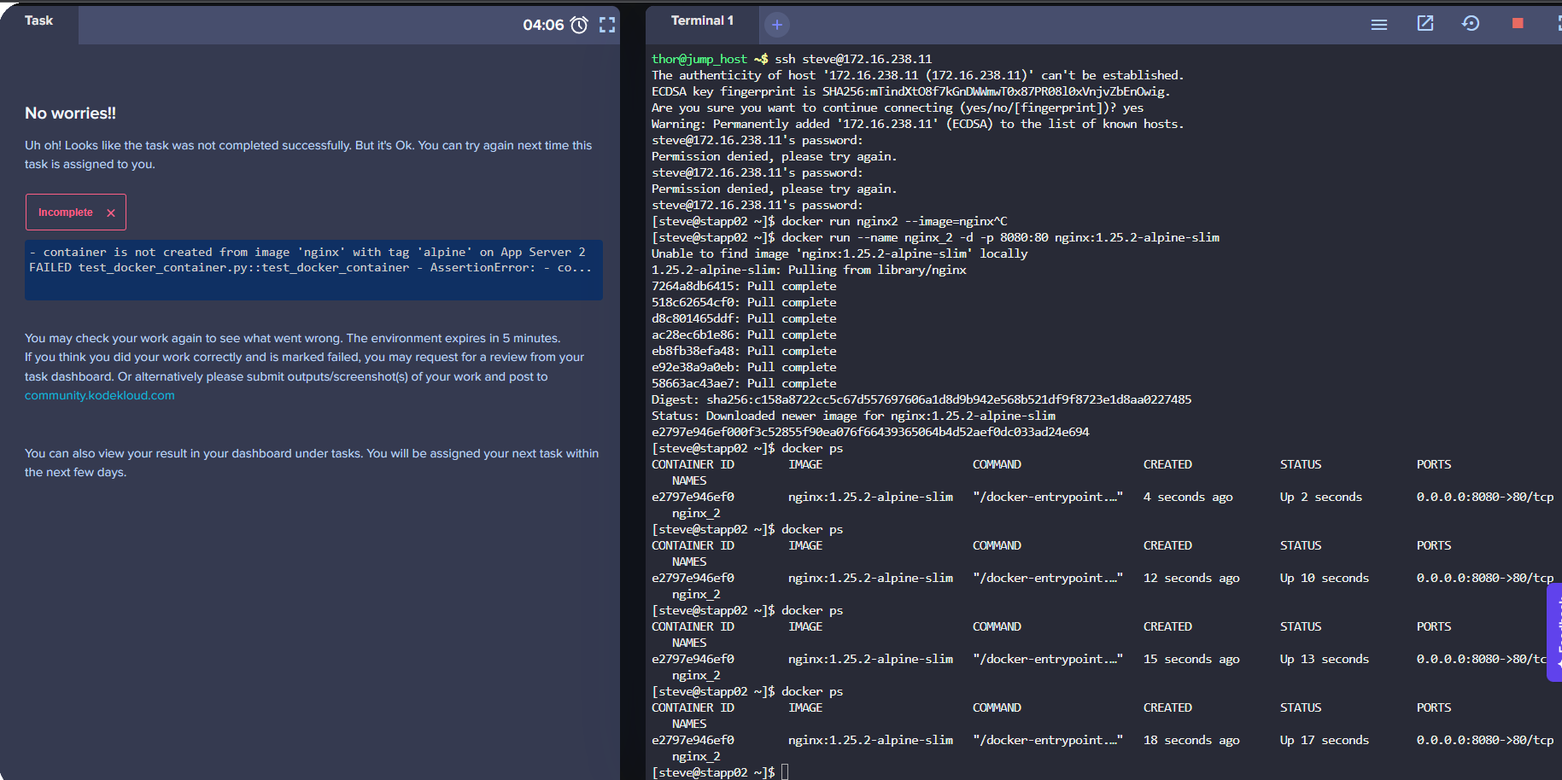Click the No worries!! heading

(x=70, y=114)
